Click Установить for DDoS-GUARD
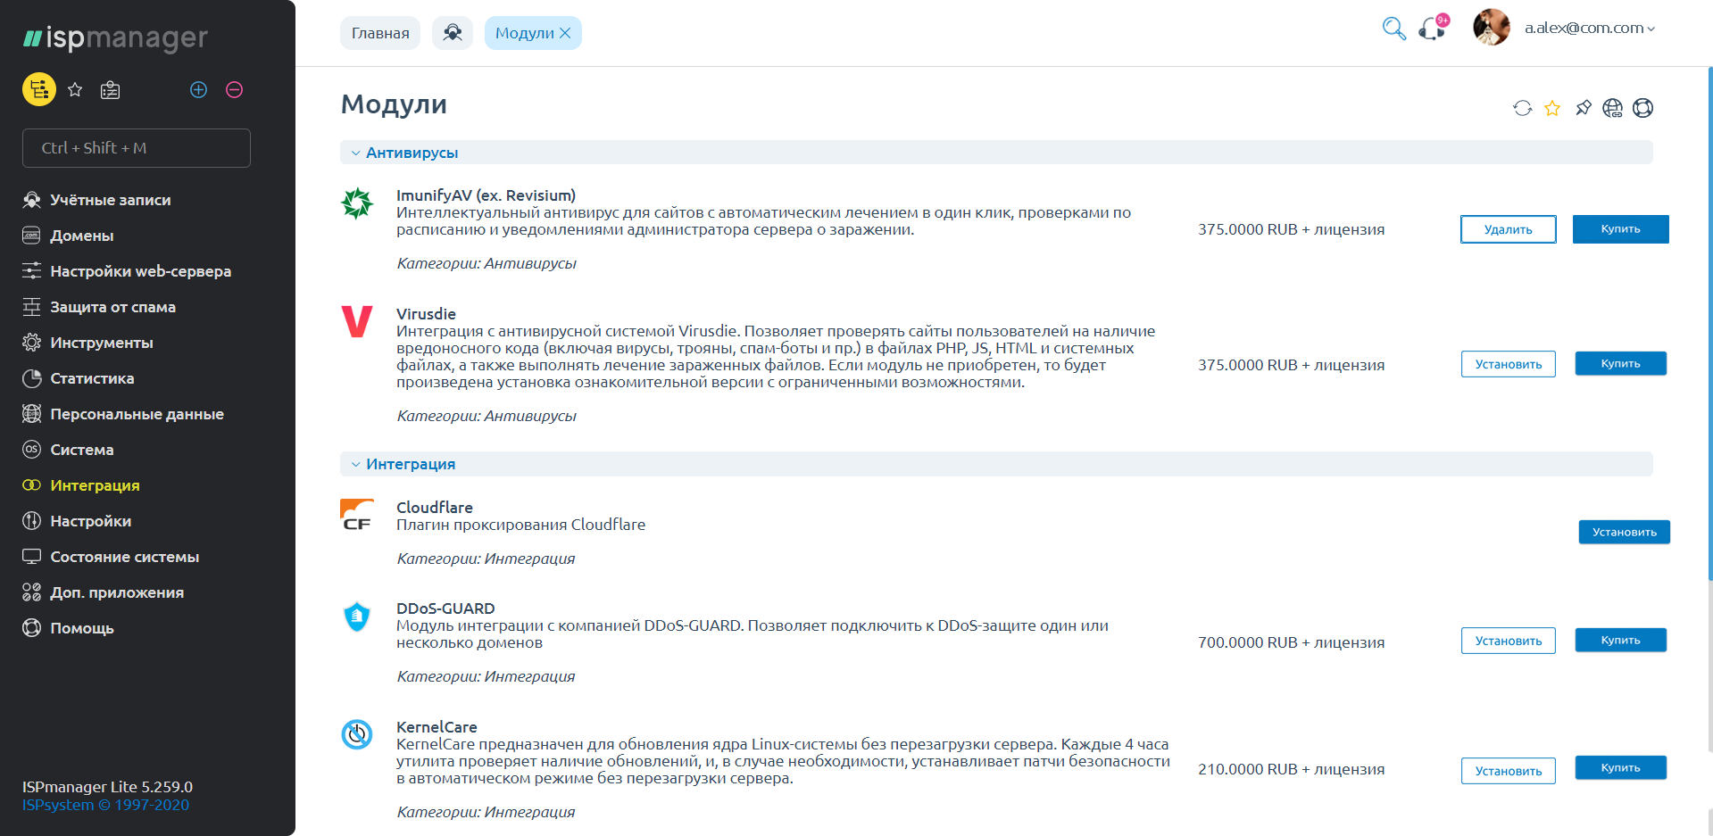The image size is (1713, 836). pos(1509,641)
